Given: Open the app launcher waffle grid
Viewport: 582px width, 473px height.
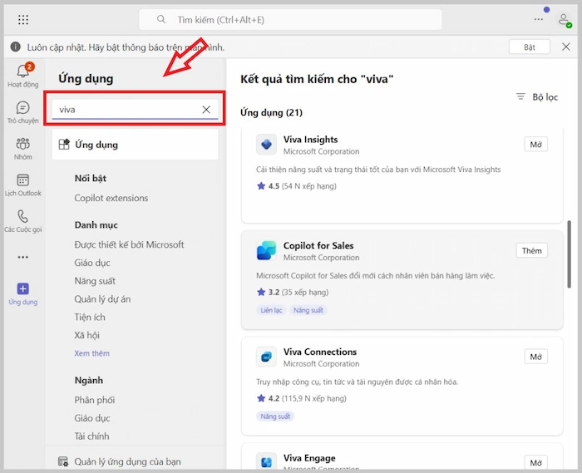Looking at the screenshot, I should click(x=23, y=20).
